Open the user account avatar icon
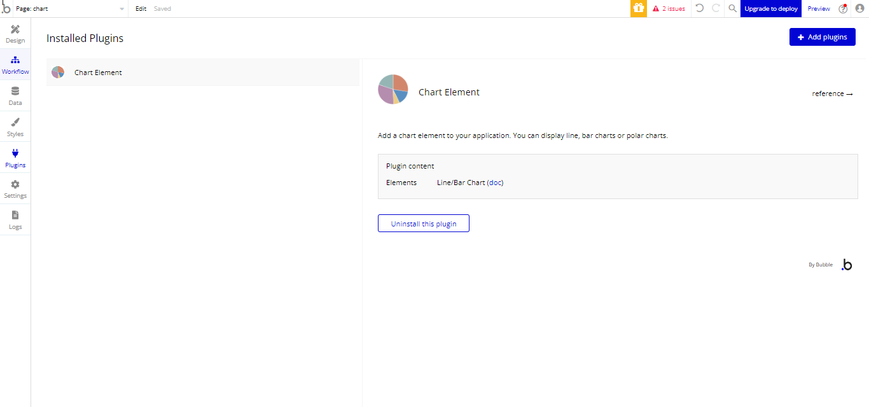 coord(859,9)
